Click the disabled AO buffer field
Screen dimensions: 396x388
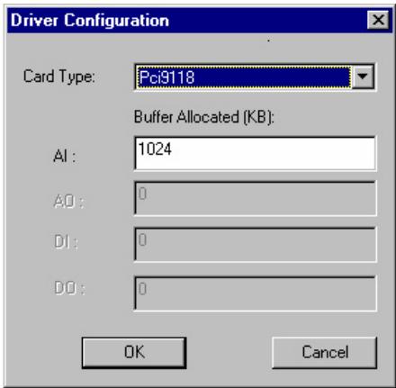pyautogui.click(x=255, y=198)
